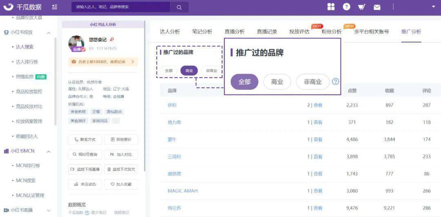This screenshot has width=441, height=217.
Task: Open 竞品投放监控 in sidebar
Action: pos(29,91)
